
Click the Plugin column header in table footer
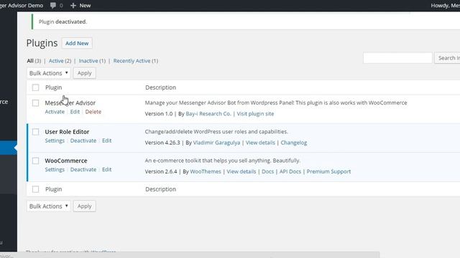tap(54, 189)
